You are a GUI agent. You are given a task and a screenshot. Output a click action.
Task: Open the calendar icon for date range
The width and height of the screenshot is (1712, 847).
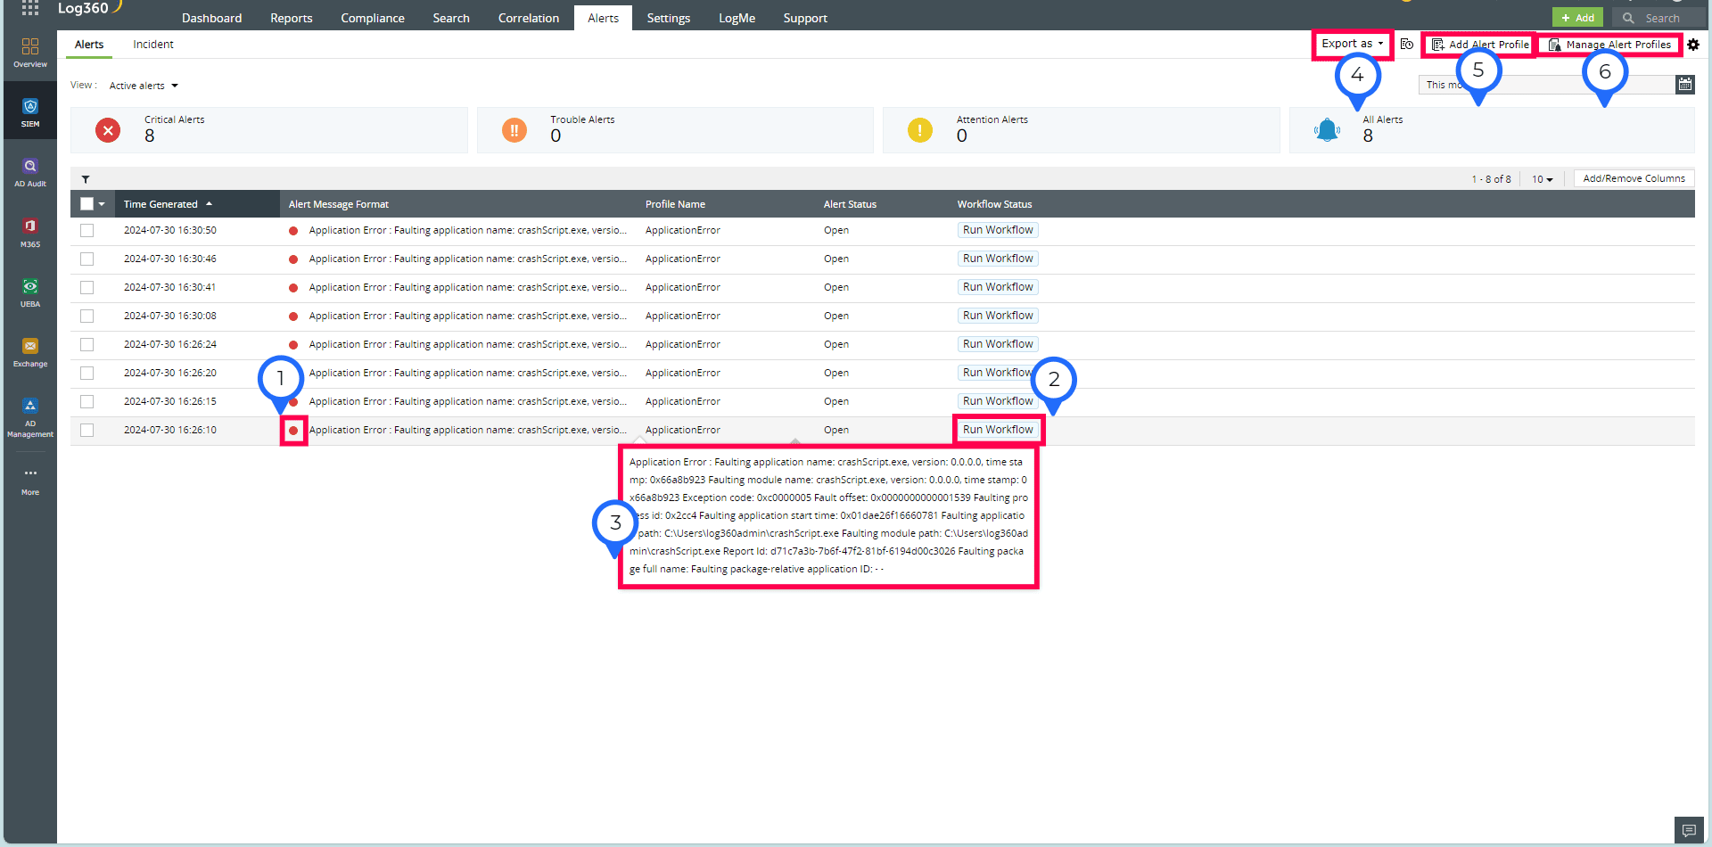click(1685, 84)
